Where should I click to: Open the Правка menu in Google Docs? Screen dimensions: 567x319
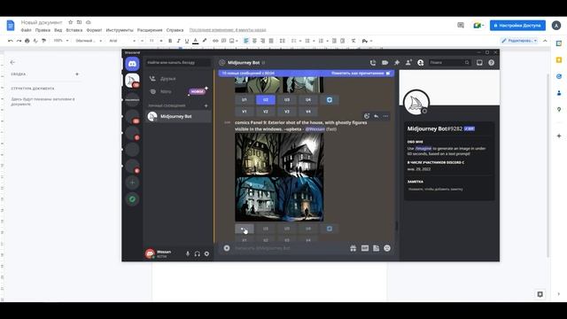43,30
